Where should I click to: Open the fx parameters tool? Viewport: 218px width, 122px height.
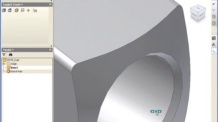click(x=214, y=44)
